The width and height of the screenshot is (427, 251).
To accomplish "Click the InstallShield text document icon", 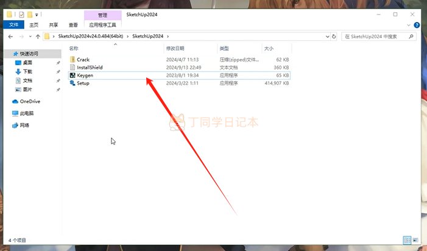I will 72,67.
